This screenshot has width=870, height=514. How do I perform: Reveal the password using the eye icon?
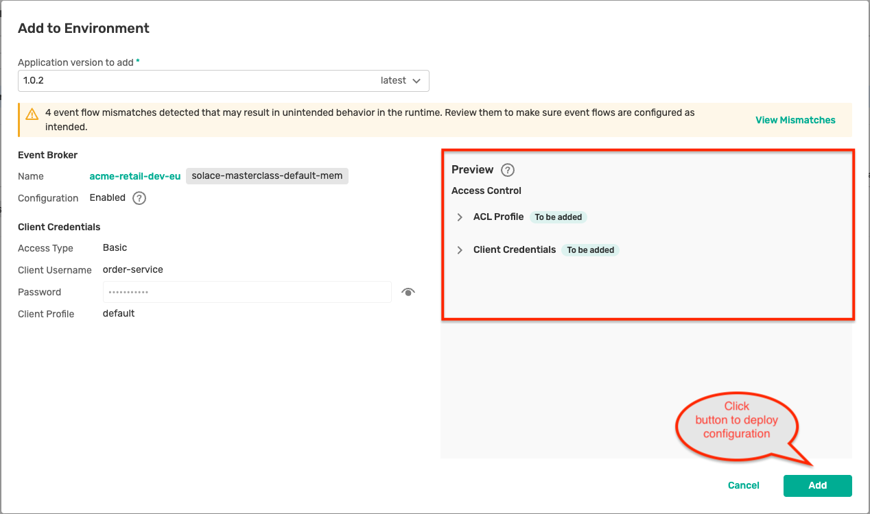(408, 292)
